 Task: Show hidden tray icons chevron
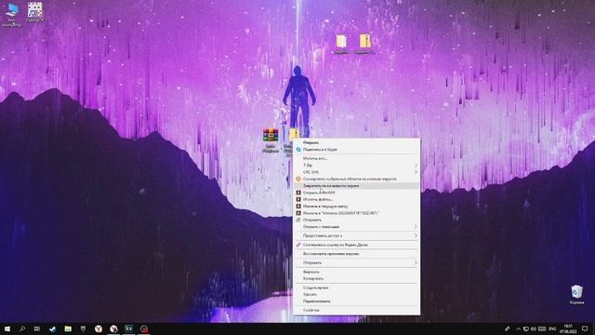[x=519, y=328]
